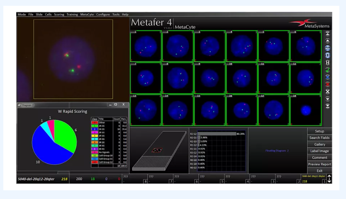Select gallery cell thumbnail 8
346x199 pixels.
[x=178, y=78]
